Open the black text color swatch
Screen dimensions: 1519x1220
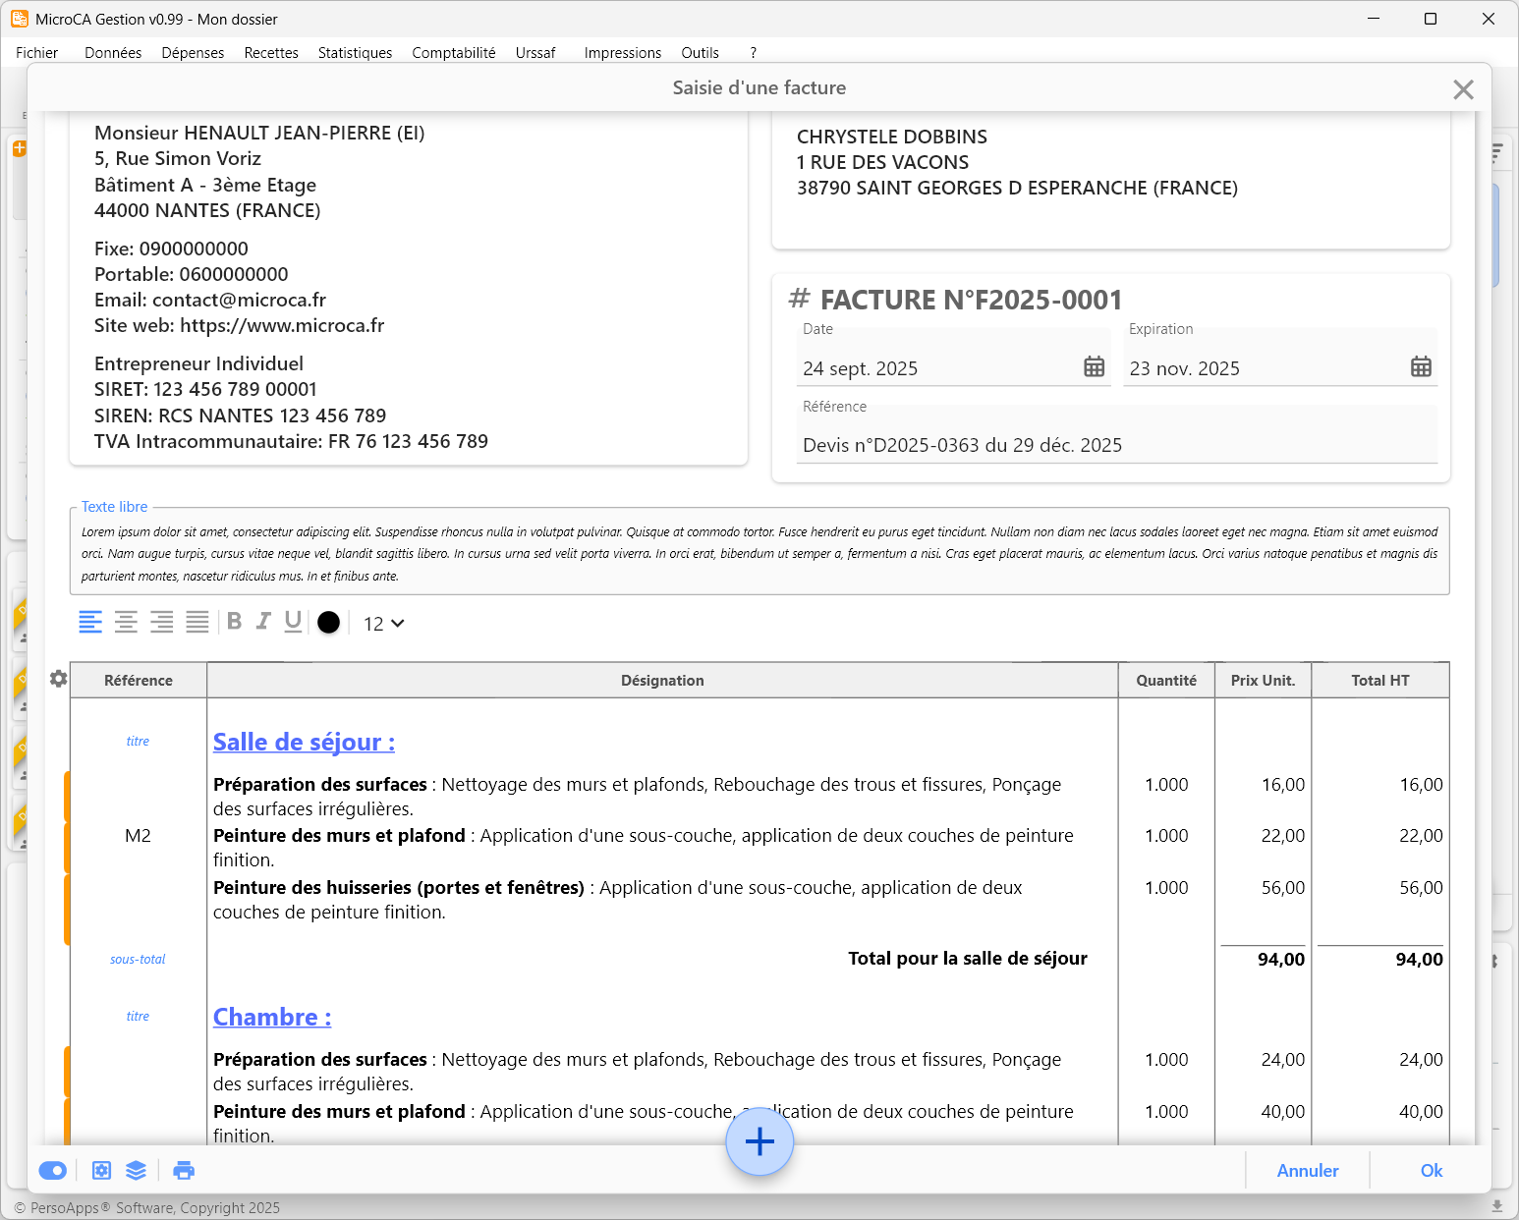point(329,623)
